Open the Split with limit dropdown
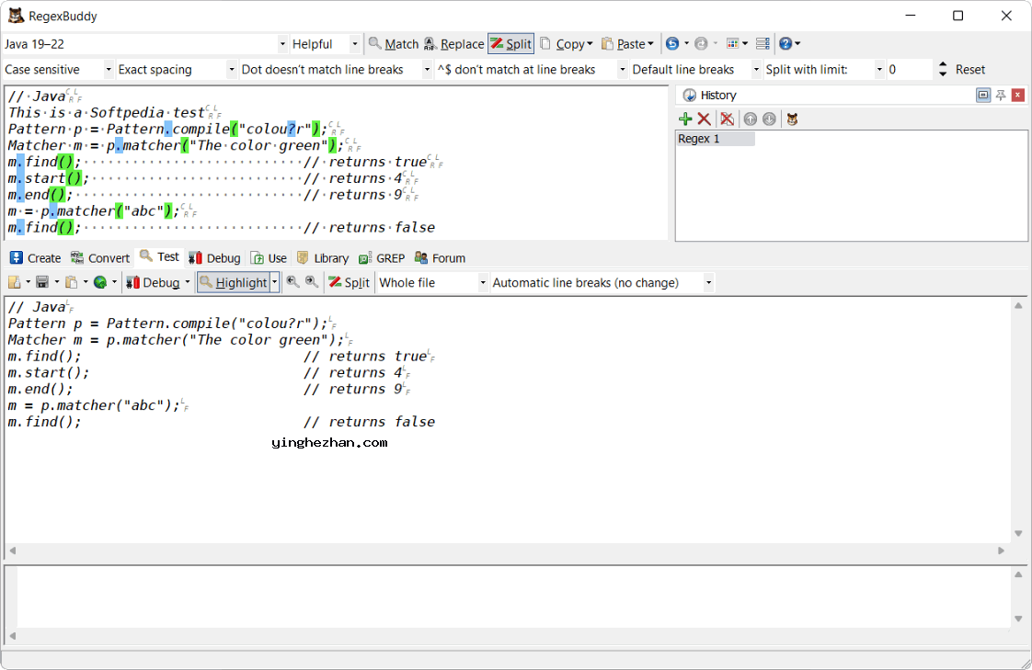This screenshot has height=670, width=1032. click(x=879, y=70)
